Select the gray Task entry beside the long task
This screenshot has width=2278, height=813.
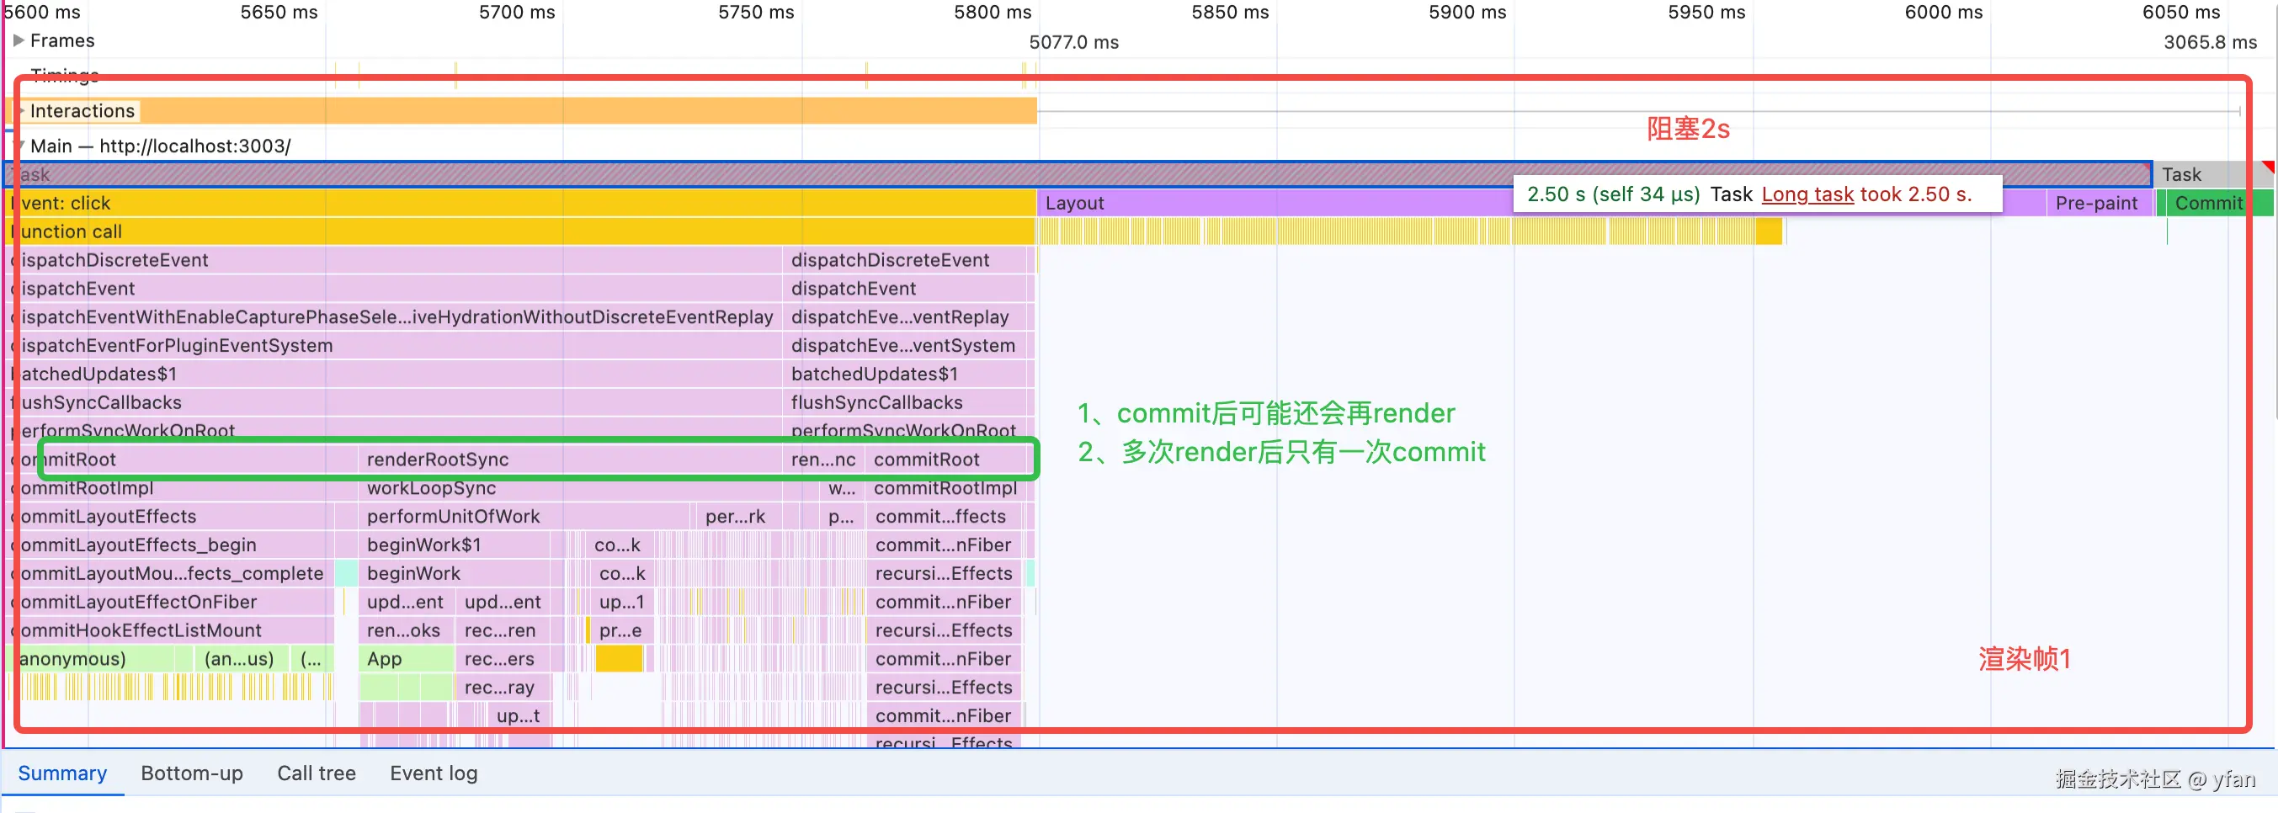[x=2212, y=175]
